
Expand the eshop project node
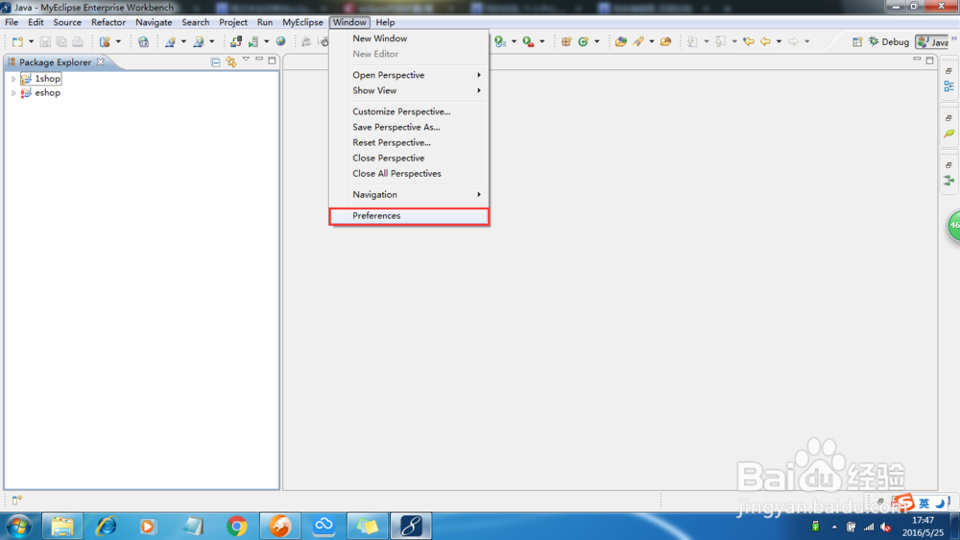[13, 93]
